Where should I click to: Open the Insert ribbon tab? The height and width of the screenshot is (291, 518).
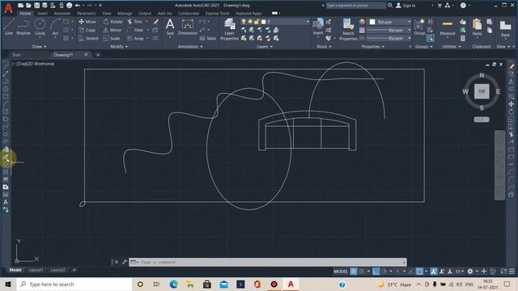tap(42, 14)
